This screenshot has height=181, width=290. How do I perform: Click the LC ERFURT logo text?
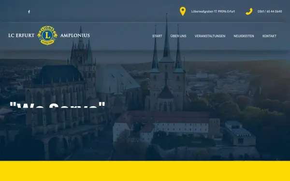tap(21, 35)
